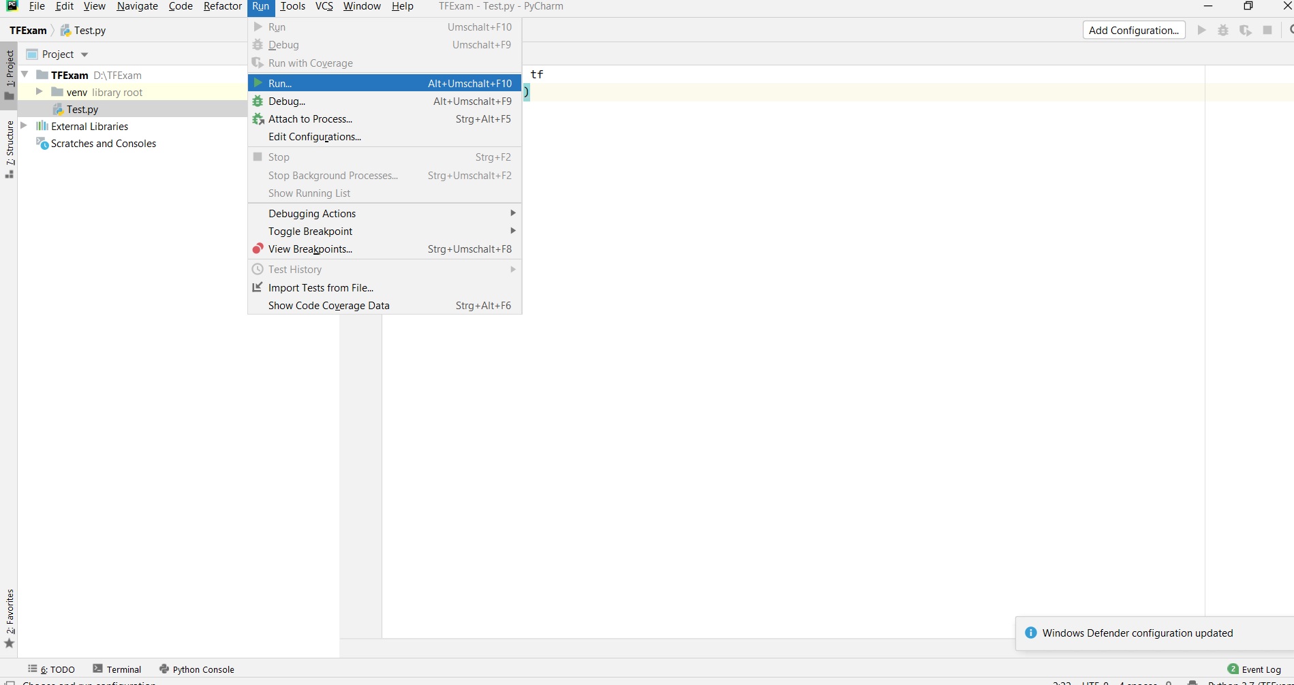Open the Python Console tool window

tap(197, 669)
